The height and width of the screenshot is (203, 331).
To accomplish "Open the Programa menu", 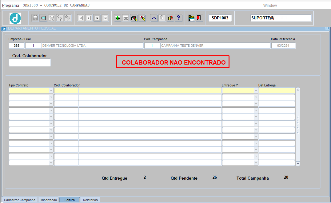I will pos(10,5).
